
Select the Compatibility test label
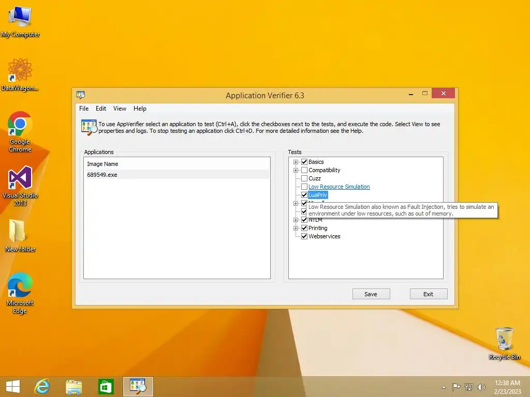click(x=324, y=170)
